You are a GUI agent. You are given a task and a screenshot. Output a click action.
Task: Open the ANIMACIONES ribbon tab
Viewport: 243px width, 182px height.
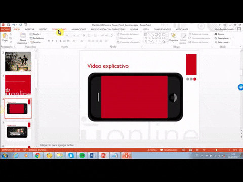(78, 29)
